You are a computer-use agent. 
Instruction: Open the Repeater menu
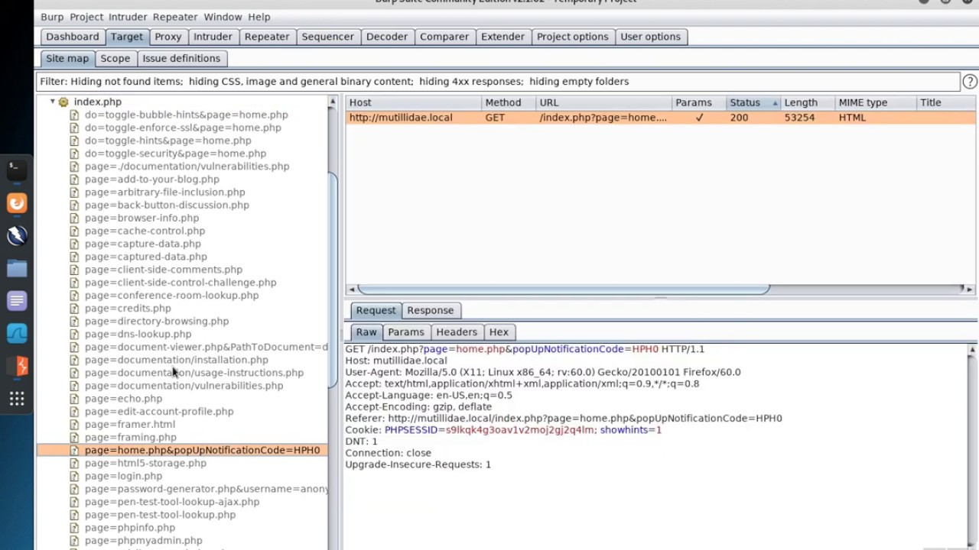175,17
